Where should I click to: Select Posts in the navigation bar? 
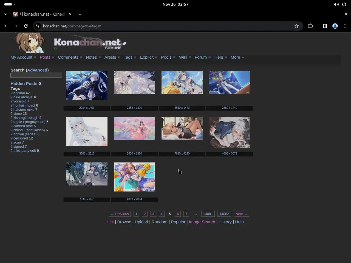coord(45,57)
